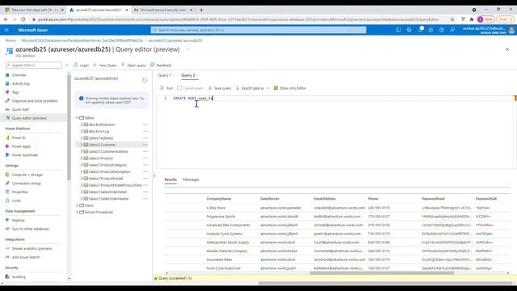
Task: Click the Azure global search bar
Action: point(258,30)
